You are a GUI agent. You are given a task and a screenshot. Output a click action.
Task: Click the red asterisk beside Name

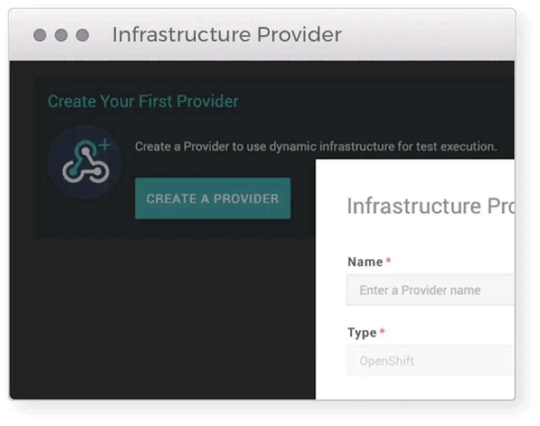click(x=388, y=261)
